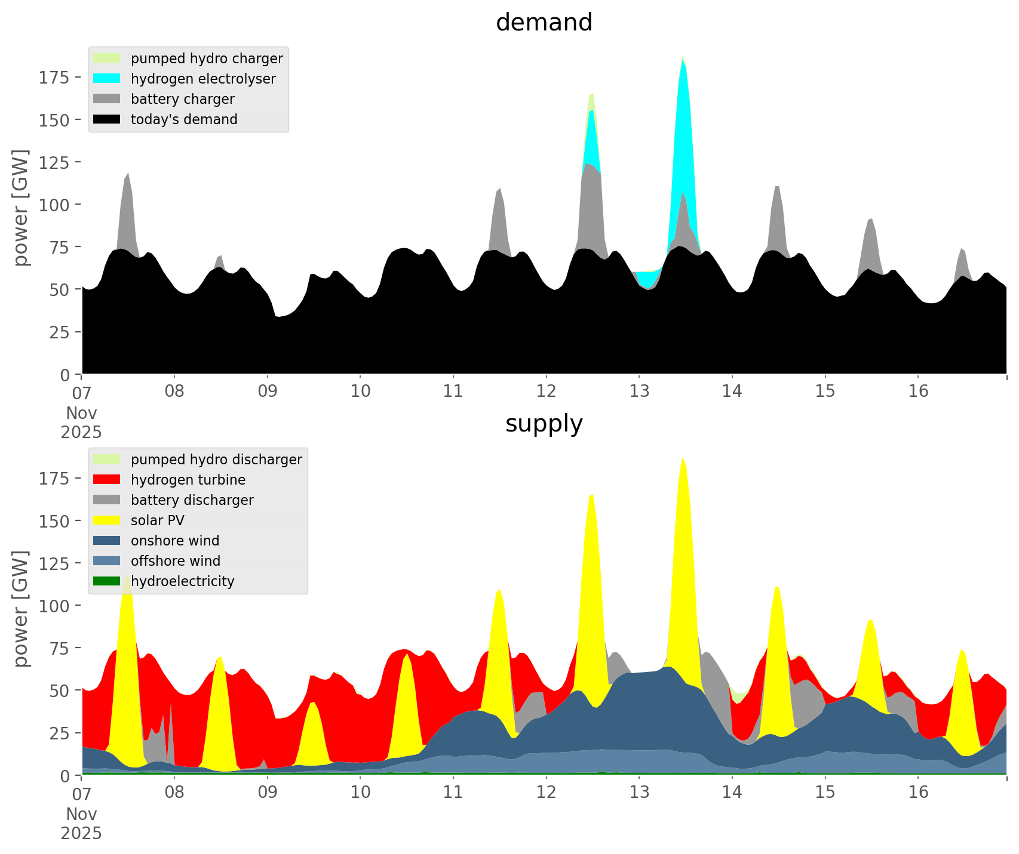Viewport: 1019px width, 854px height.
Task: Click the 100 y-axis tick on supply chart
Action: 54,606
